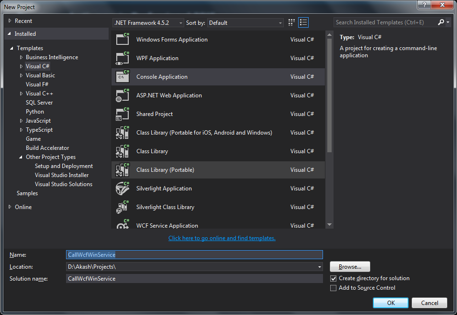Select the Visual Basic templates category
The image size is (457, 315).
(x=40, y=75)
